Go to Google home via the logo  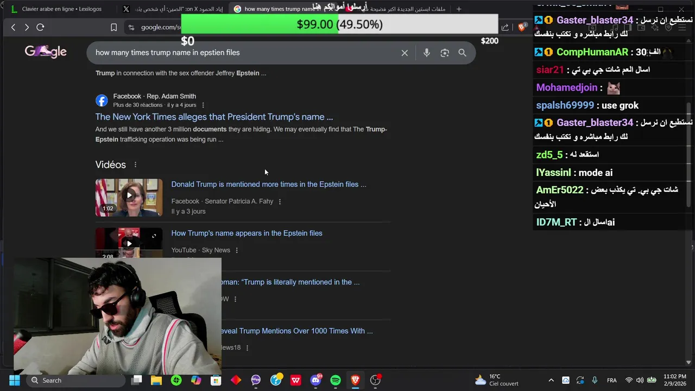pos(46,52)
